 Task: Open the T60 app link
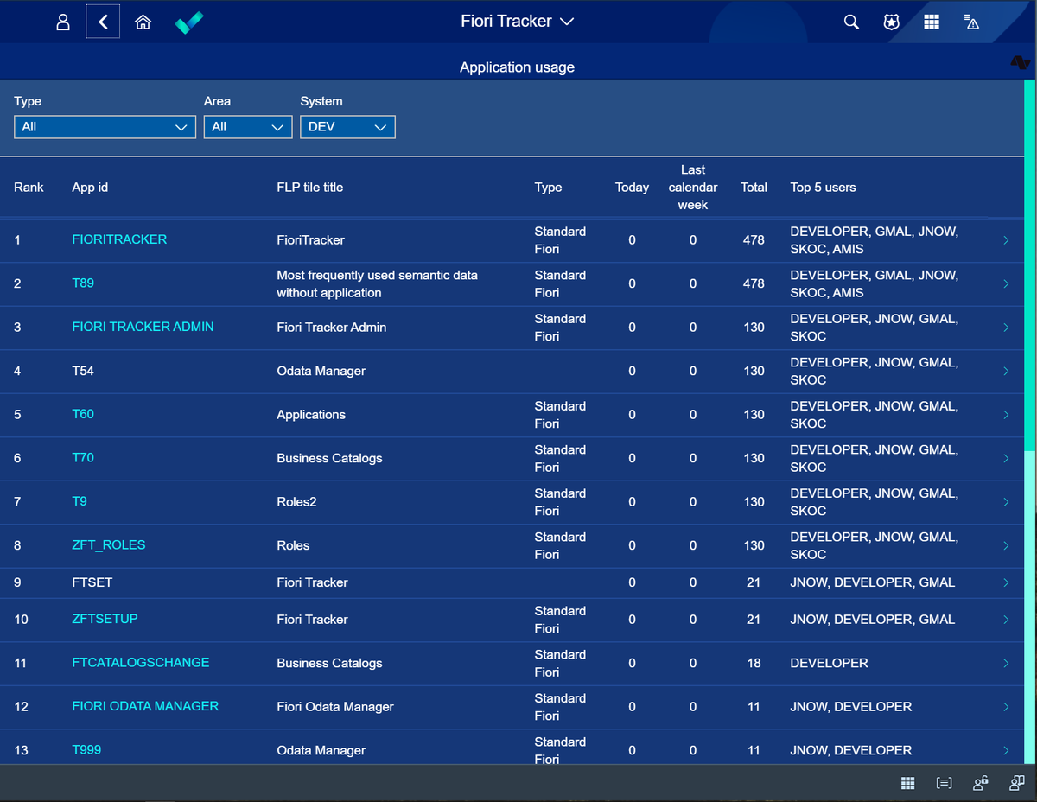(83, 414)
